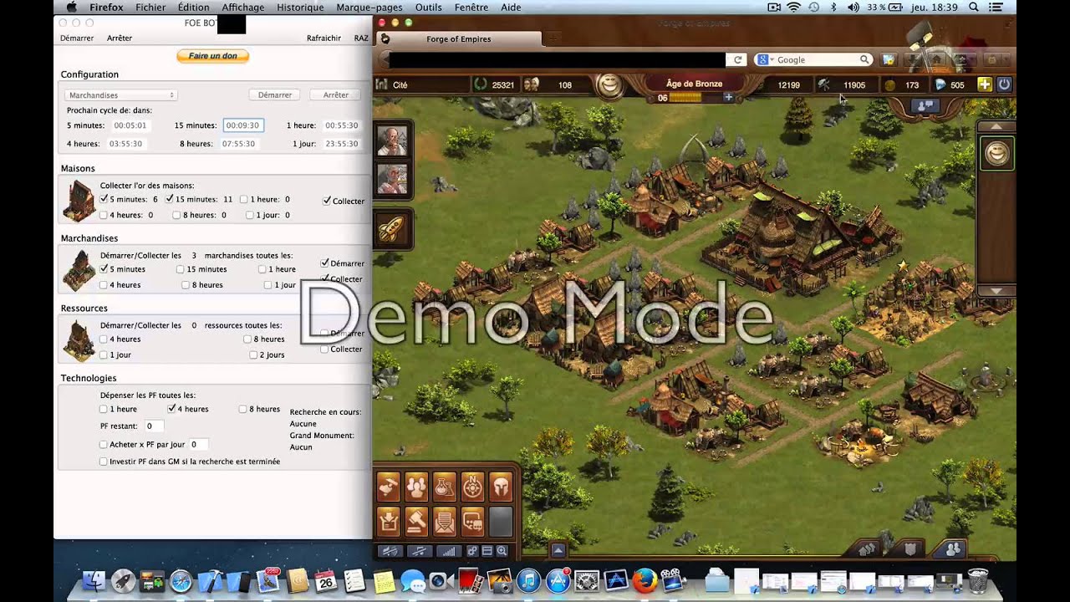Viewport: 1070px width, 602px height.
Task: Open game settings gears icon
Action: (472, 551)
